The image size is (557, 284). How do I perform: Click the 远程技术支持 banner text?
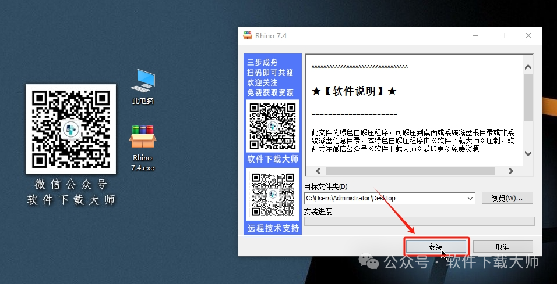pyautogui.click(x=273, y=228)
